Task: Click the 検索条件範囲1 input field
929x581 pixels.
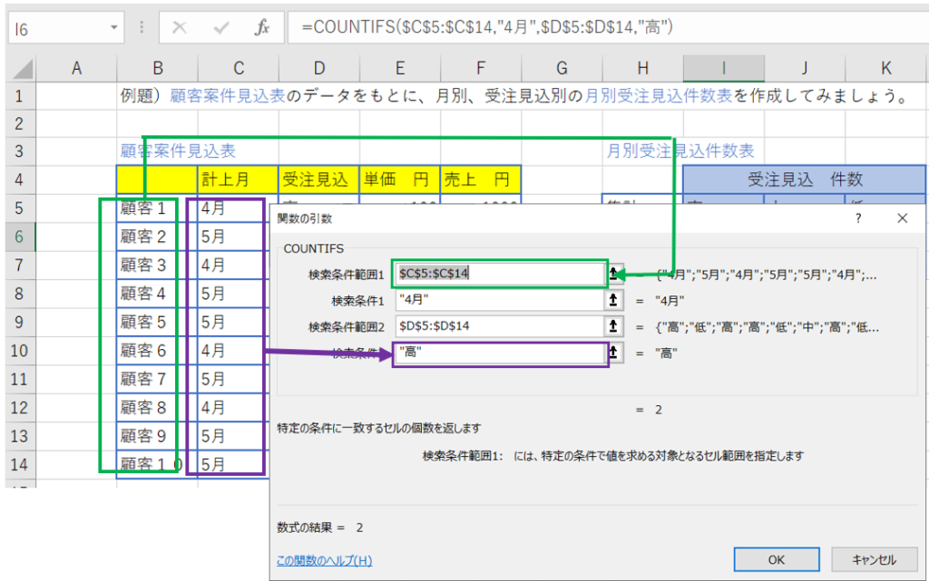Action: pos(499,273)
